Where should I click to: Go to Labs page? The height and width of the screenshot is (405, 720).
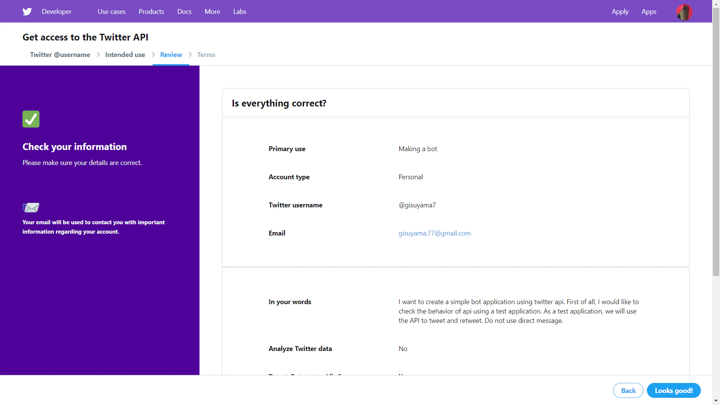click(240, 12)
